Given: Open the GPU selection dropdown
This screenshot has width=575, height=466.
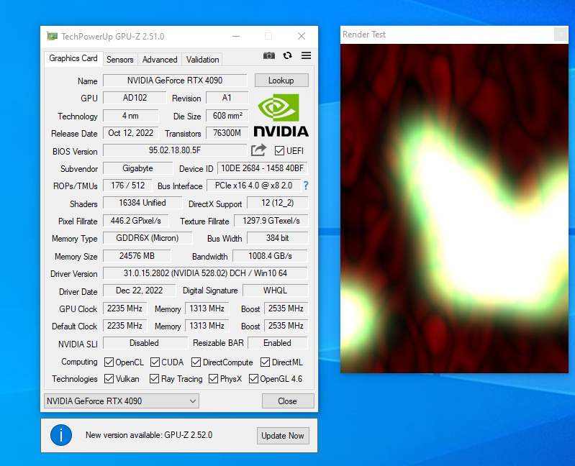Looking at the screenshot, I should pos(122,401).
